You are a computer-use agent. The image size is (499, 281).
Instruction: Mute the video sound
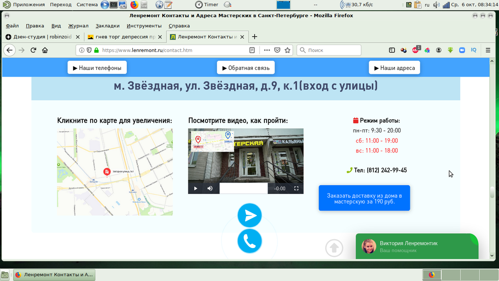(210, 188)
